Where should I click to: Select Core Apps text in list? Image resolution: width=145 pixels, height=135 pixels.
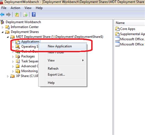pyautogui.click(x=128, y=29)
